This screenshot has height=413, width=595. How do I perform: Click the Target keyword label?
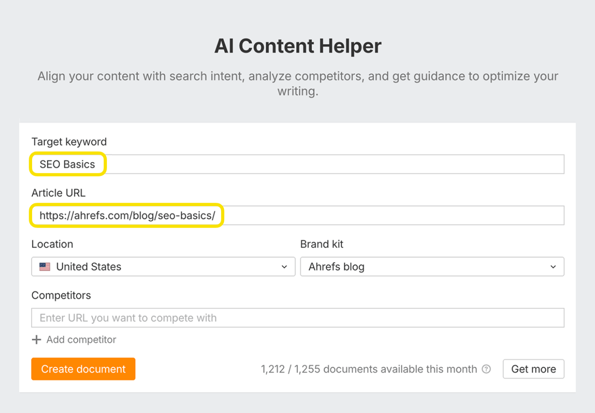(x=69, y=141)
